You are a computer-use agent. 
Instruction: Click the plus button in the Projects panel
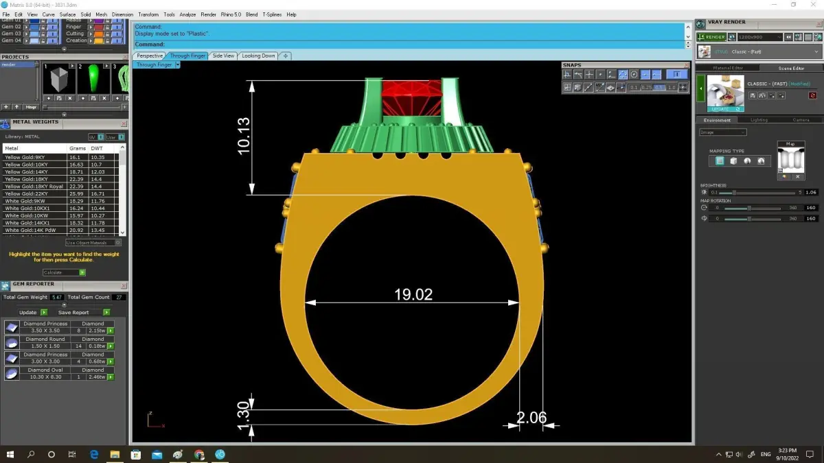[6, 107]
